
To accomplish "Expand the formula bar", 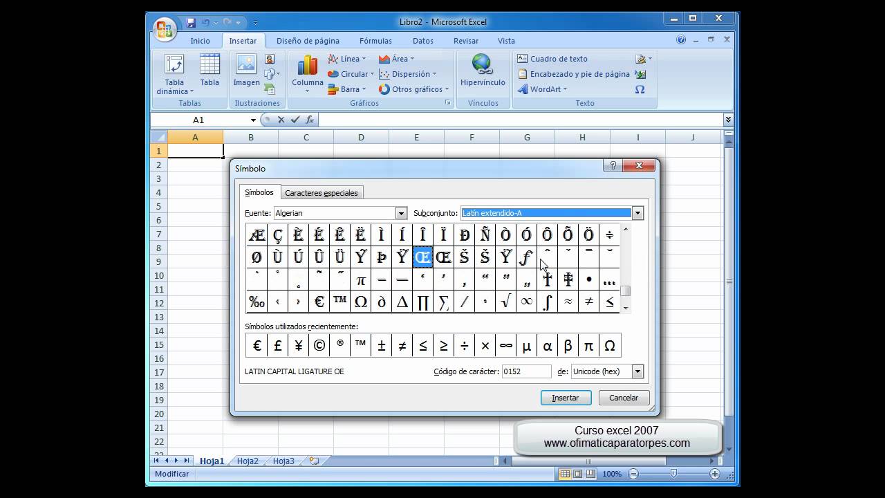I will coord(728,120).
